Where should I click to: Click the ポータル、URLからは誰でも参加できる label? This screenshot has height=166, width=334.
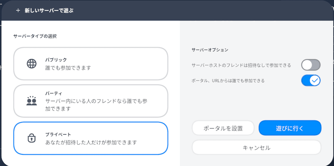click(x=228, y=80)
